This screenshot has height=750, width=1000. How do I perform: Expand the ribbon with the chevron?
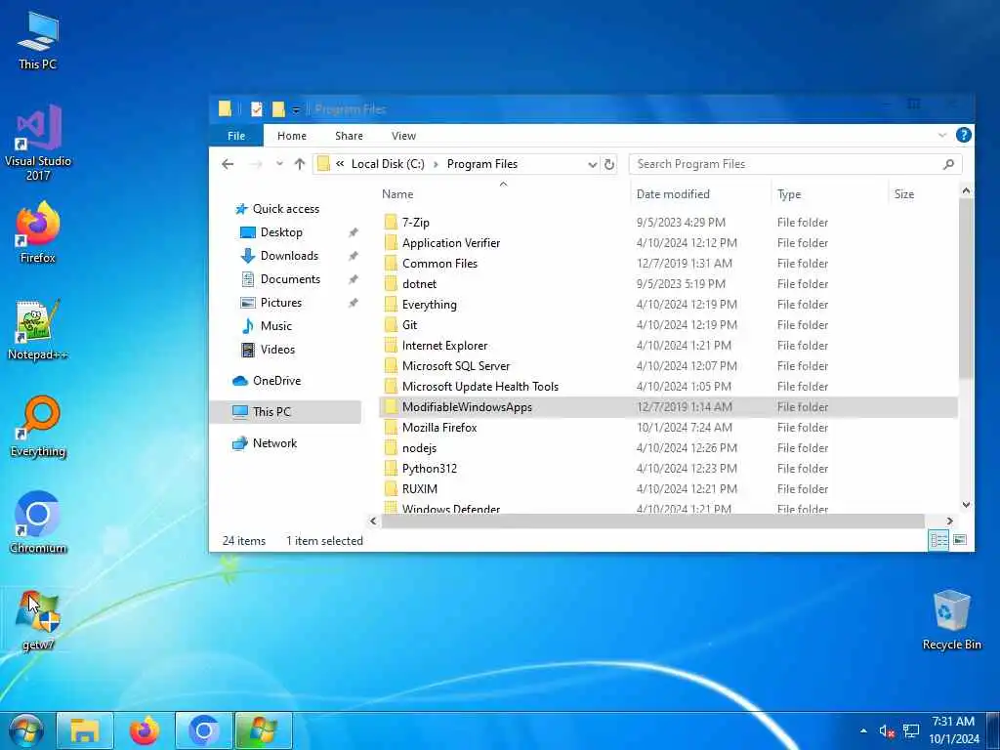(x=942, y=135)
